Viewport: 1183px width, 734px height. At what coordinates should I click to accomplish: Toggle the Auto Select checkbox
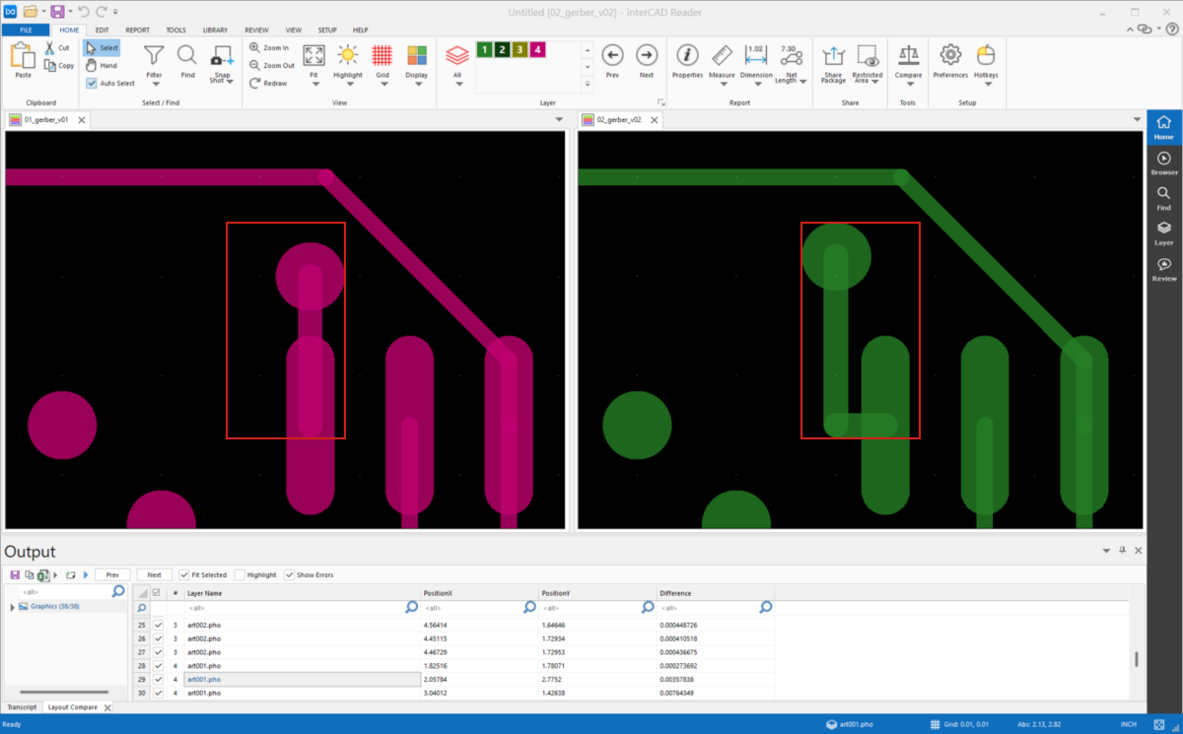(x=92, y=84)
